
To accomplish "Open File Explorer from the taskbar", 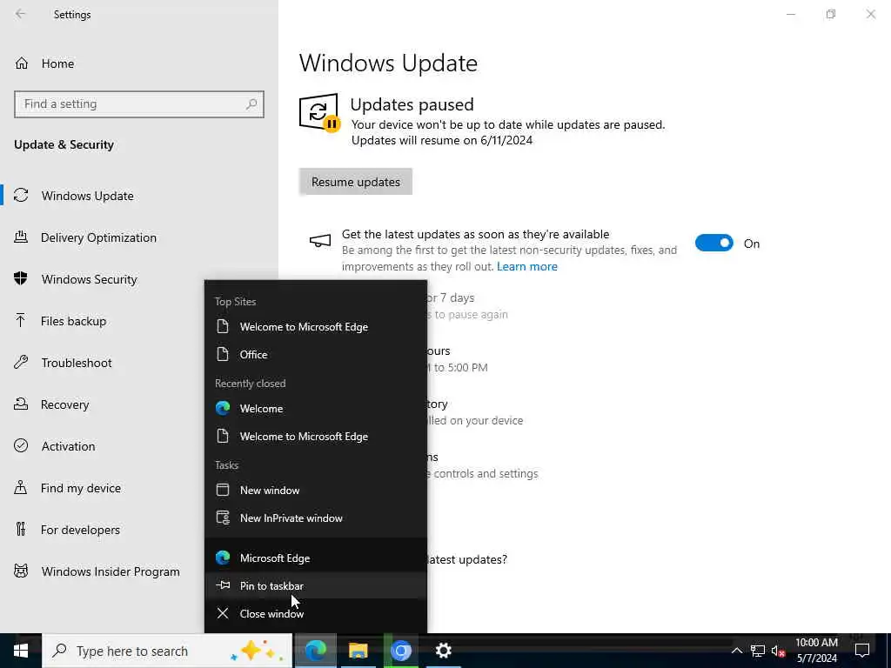I will [x=358, y=651].
